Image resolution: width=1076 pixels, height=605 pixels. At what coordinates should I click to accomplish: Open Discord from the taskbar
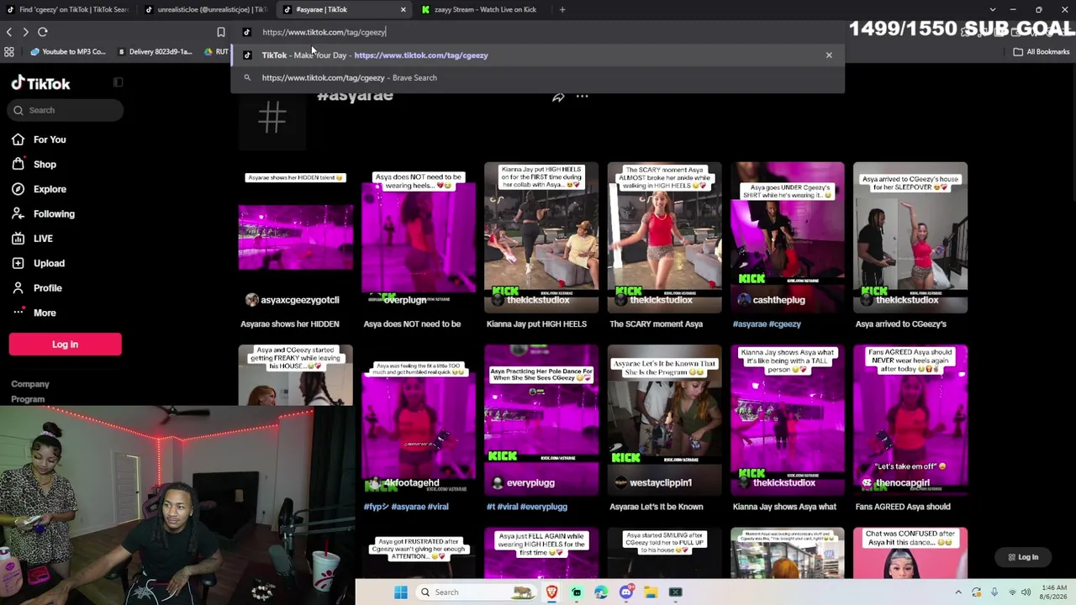(x=625, y=592)
